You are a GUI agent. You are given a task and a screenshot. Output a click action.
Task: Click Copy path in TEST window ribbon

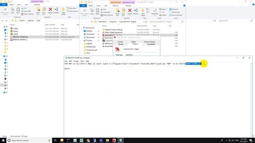point(26,11)
